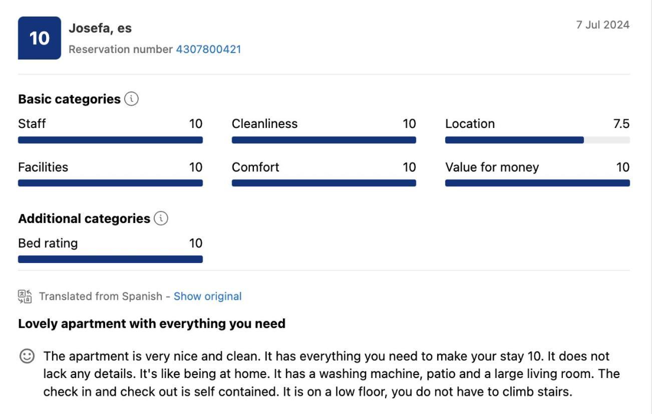Click the Additional categories info icon
Viewport: 652px width, 414px height.
[161, 218]
